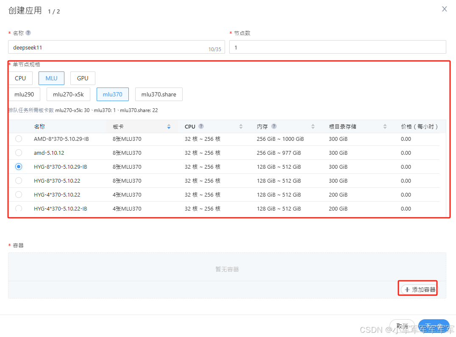456x337 pixels.
Task: Choose the mlu370 card type
Action: [113, 94]
